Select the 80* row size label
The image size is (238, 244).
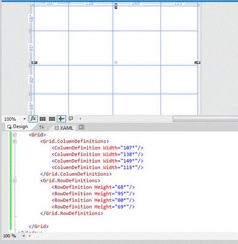pyautogui.click(x=32, y=79)
